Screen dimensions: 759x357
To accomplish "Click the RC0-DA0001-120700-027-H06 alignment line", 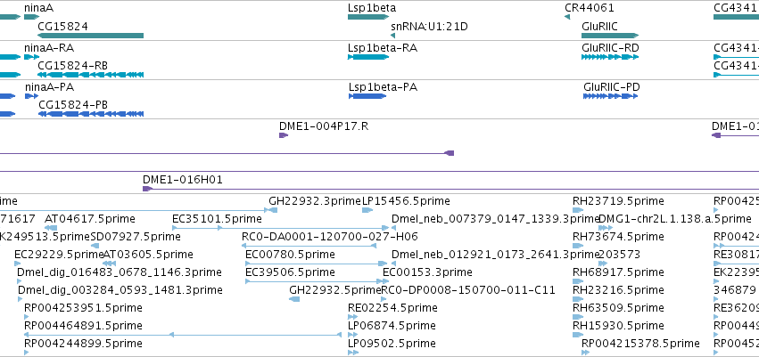I will 309,246.
